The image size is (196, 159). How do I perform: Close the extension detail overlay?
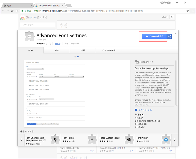(x=175, y=33)
